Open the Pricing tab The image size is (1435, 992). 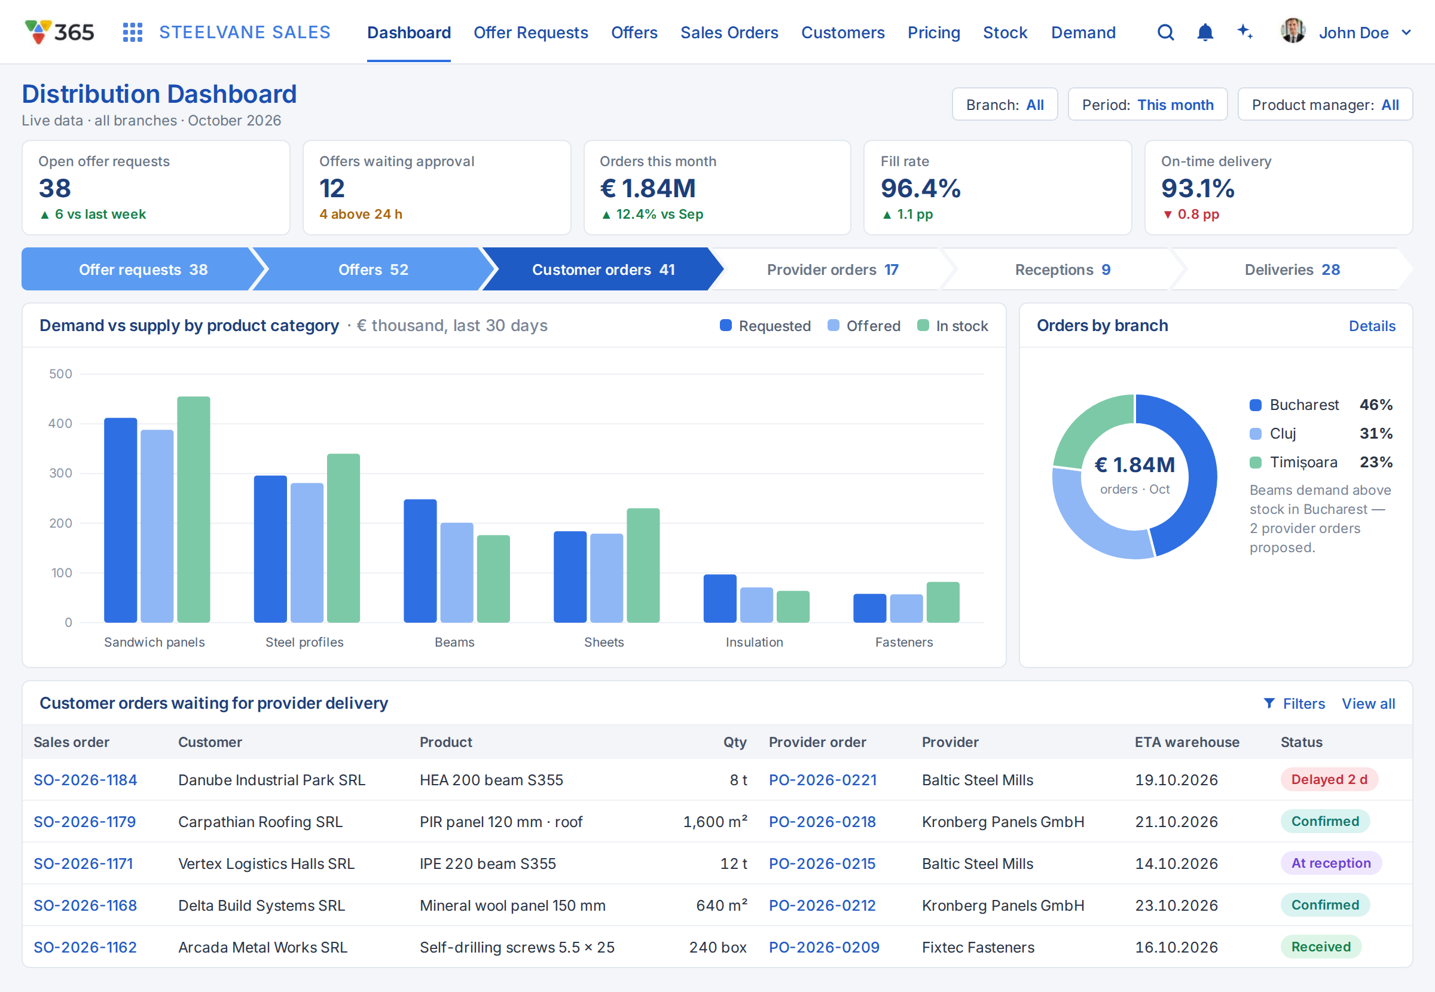pos(933,32)
